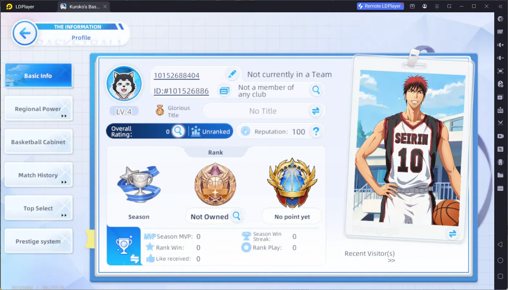Click the Season silver trophy emblem
The width and height of the screenshot is (508, 290).
(139, 185)
